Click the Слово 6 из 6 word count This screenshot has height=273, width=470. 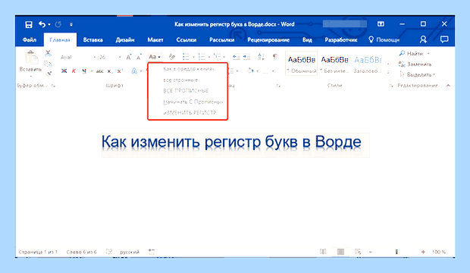click(x=82, y=252)
